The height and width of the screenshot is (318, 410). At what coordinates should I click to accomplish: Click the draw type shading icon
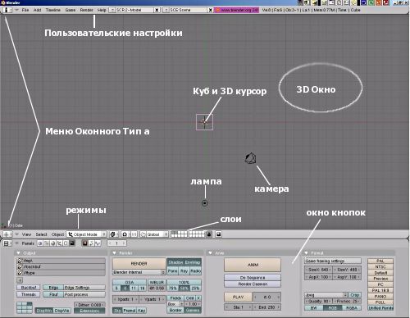pyautogui.click(x=112, y=234)
